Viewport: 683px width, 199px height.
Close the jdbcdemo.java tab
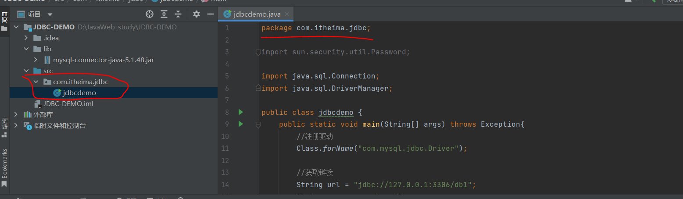(x=287, y=14)
